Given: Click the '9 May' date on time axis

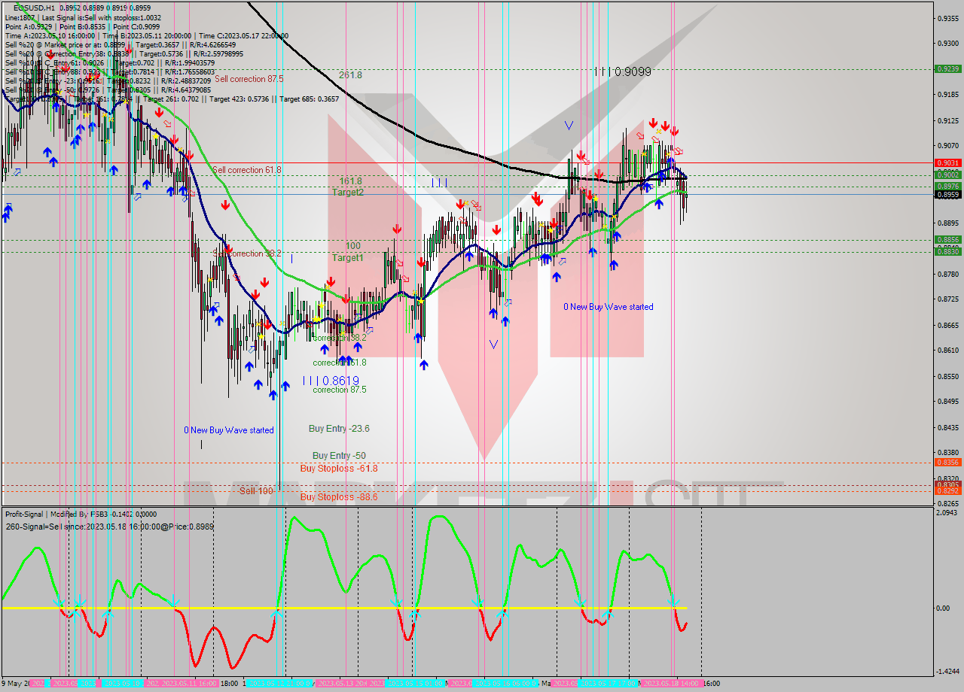Looking at the screenshot, I should 15,684.
